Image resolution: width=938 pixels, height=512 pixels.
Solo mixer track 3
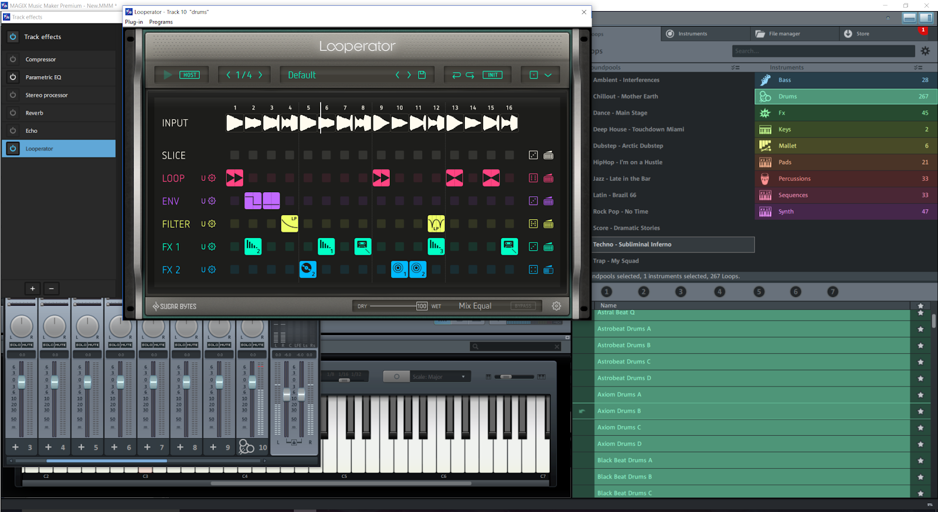pos(15,345)
